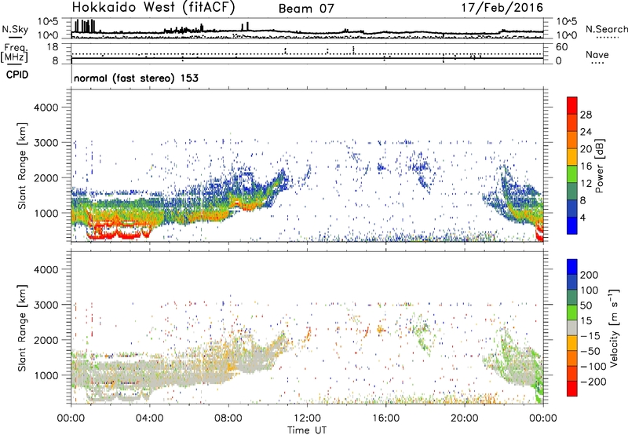Viewport: 628px width, 435px height.
Task: Click the 'Power [dB]' color bar label
Action: click(599, 166)
